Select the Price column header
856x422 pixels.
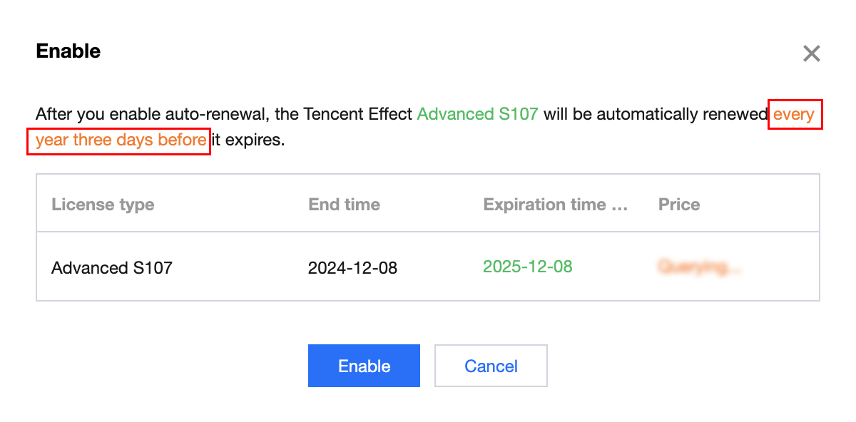pos(678,205)
